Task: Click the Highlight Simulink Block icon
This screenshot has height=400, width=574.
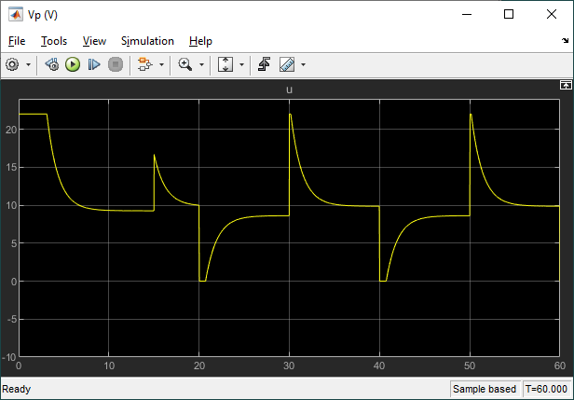Action: point(144,64)
